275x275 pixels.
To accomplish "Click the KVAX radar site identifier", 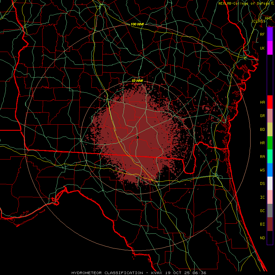I will (157, 273).
